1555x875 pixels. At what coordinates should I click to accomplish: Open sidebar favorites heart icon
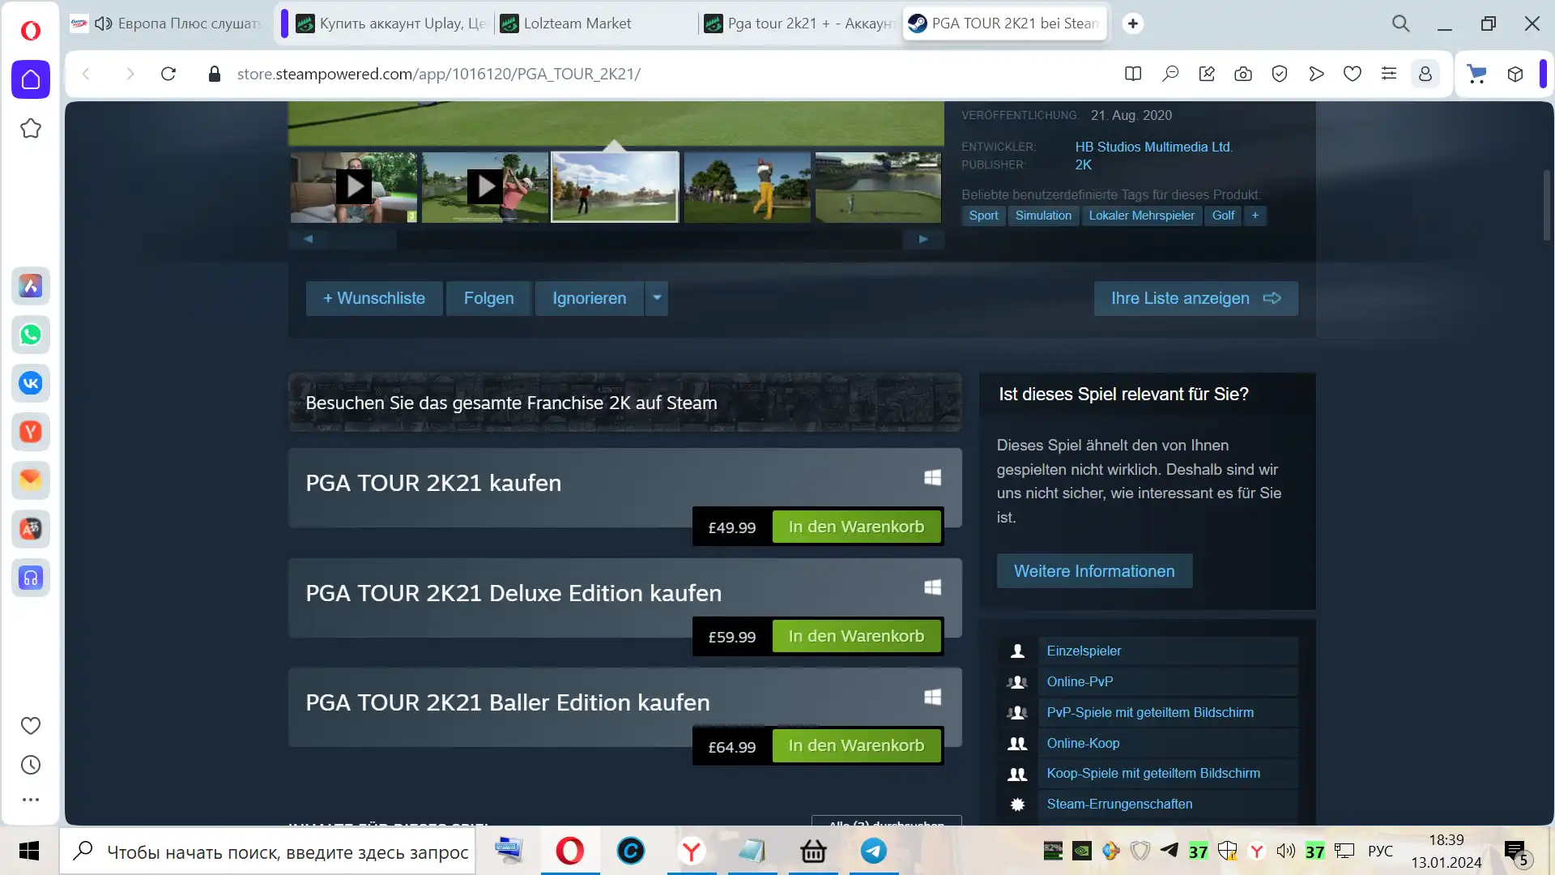coord(31,726)
